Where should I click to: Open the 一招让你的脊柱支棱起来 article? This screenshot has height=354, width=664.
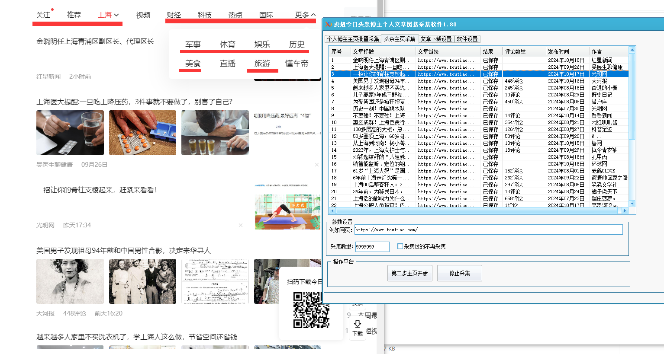click(x=97, y=190)
